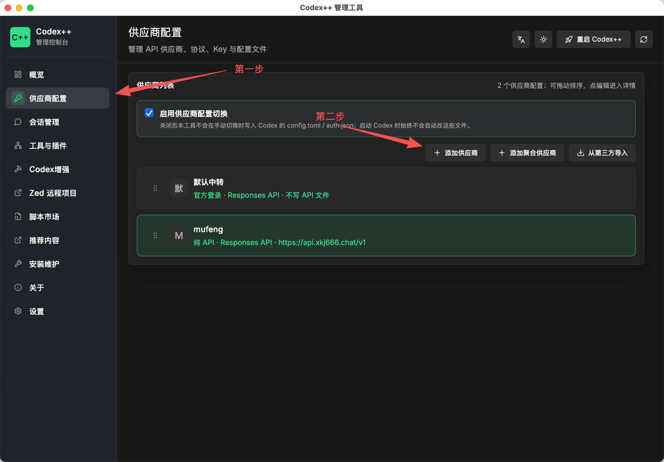Click 添加聚合供应商 button label
Viewport: 664px width, 462px height.
pyautogui.click(x=533, y=153)
